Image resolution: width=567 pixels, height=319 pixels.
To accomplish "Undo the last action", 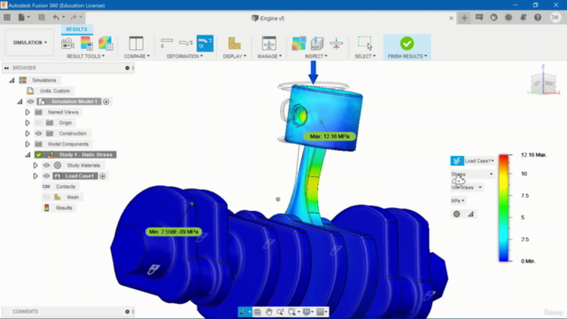I will [56, 18].
